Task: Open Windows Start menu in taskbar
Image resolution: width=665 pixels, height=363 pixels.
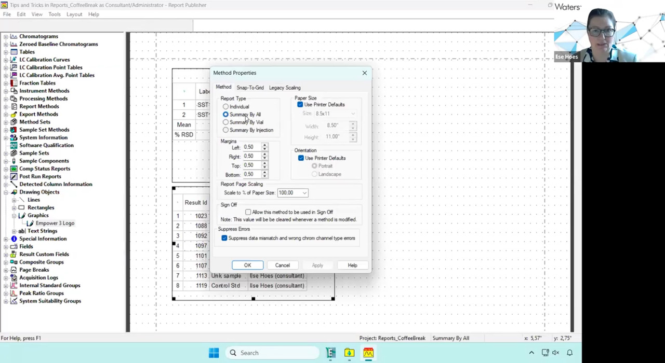Action: [x=214, y=353]
